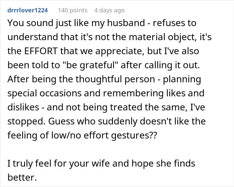Click the phrase 'low/no effort gestures??'
The width and height of the screenshot is (234, 187).
(x=104, y=135)
